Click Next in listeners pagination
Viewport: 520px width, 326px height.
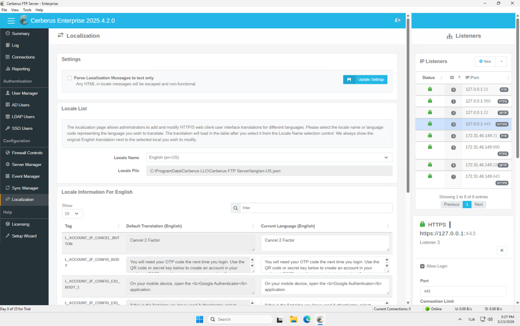coord(478,204)
